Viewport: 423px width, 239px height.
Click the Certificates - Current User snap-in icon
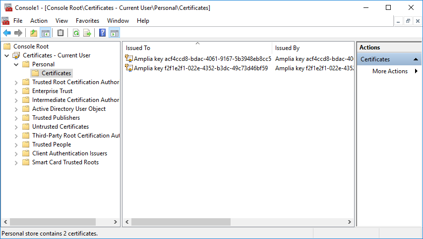click(x=16, y=55)
